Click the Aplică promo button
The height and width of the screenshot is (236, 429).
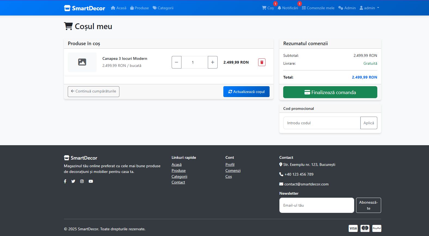pyautogui.click(x=369, y=123)
